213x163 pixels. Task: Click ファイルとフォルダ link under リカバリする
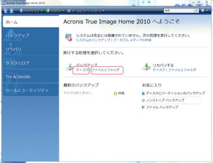(182, 70)
